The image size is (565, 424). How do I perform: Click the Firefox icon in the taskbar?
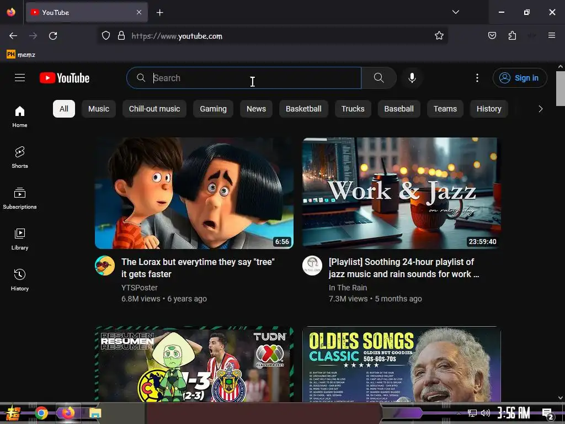coord(68,413)
